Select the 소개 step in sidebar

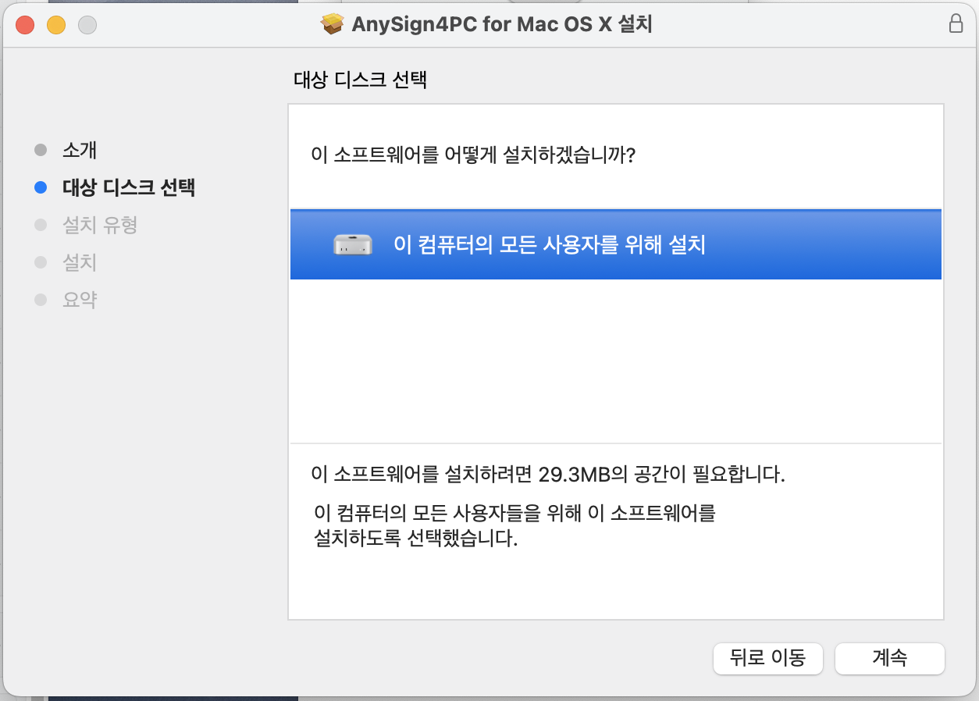80,149
